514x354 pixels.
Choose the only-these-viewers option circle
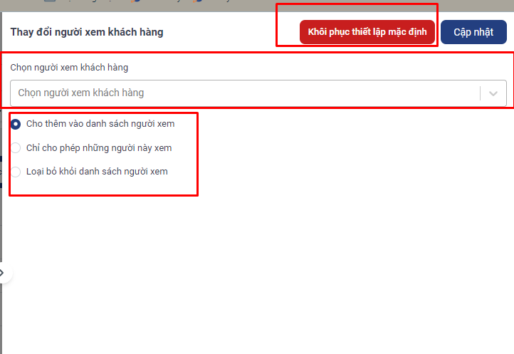pyautogui.click(x=16, y=148)
